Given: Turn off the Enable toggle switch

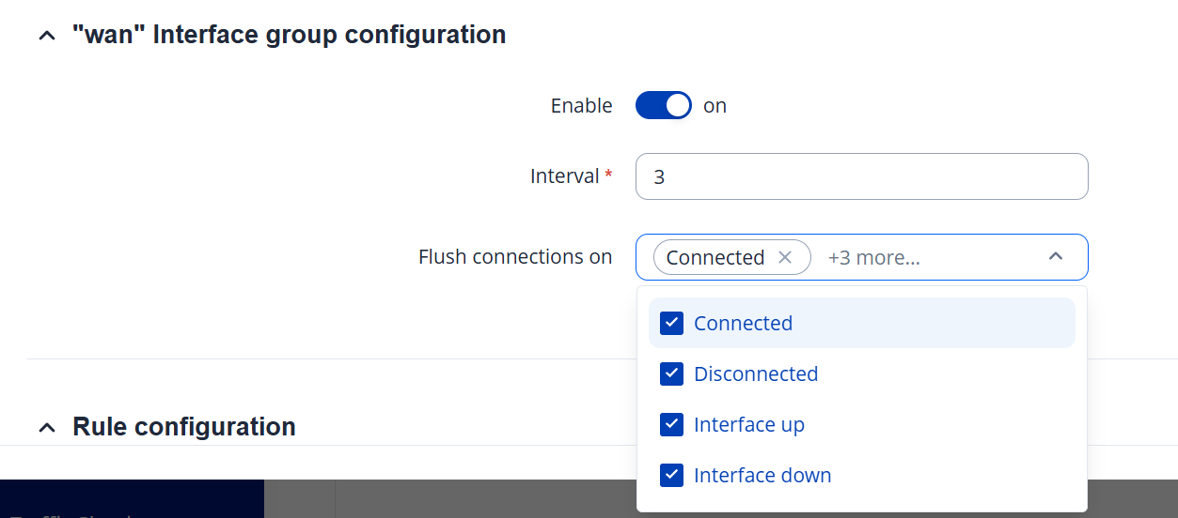Looking at the screenshot, I should pyautogui.click(x=663, y=105).
